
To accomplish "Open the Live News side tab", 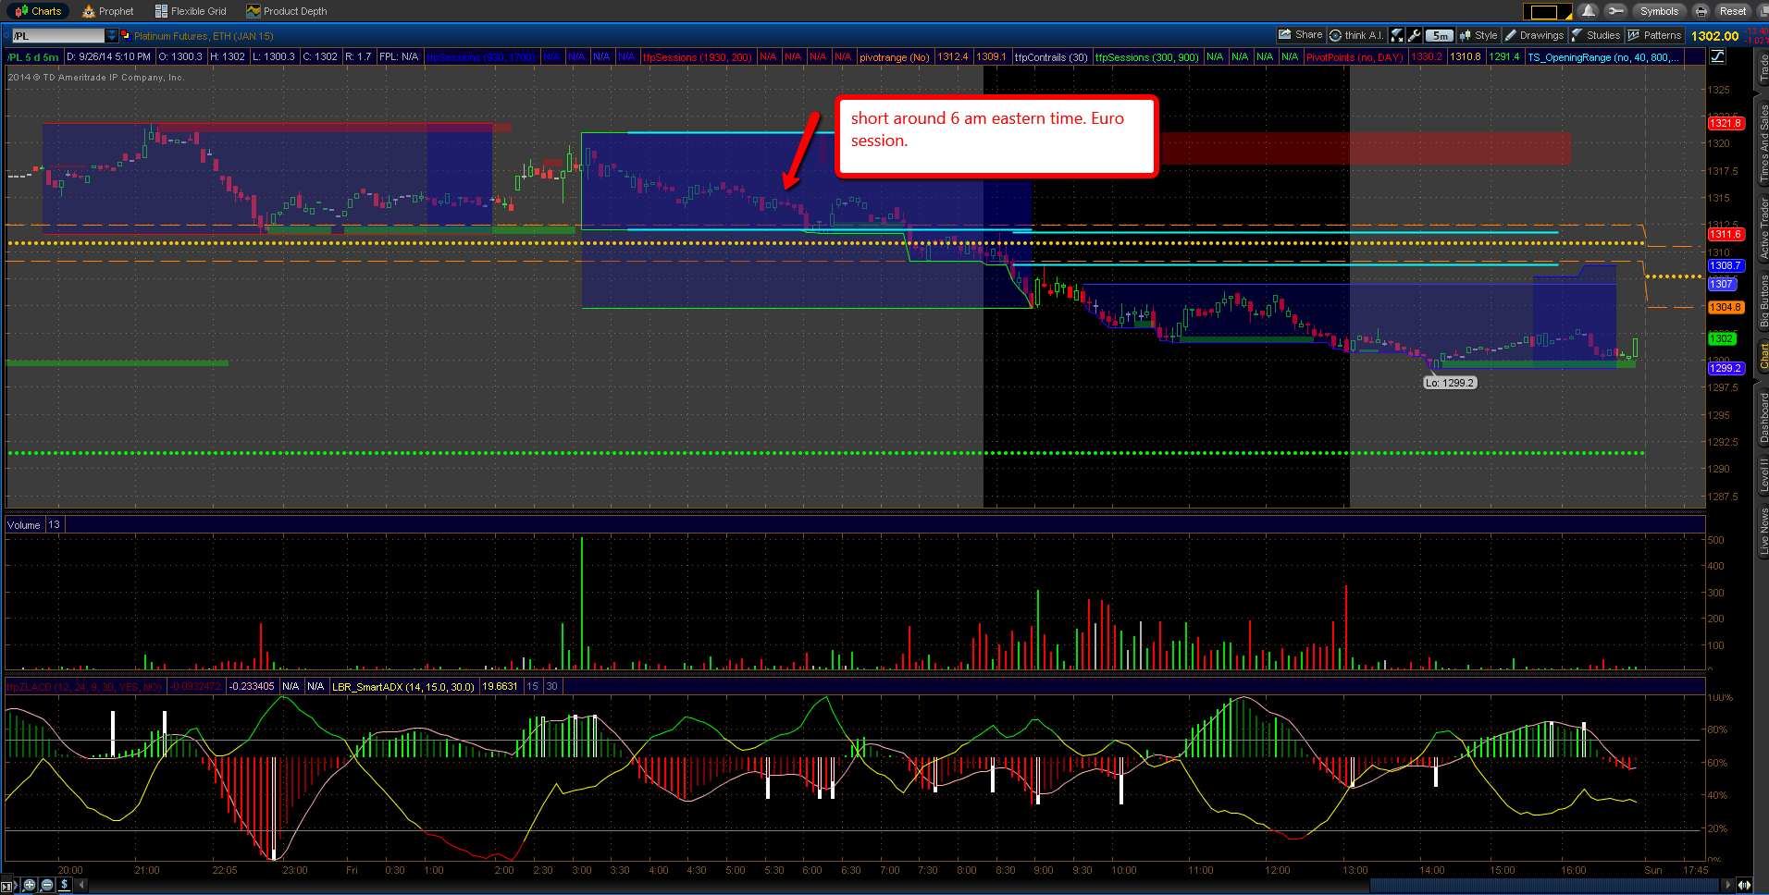I will point(1763,532).
